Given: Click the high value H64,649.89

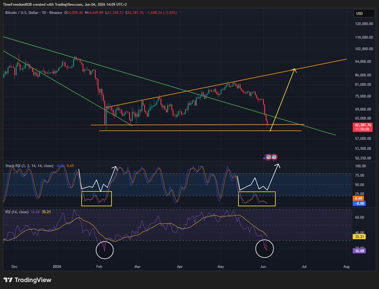Looking at the screenshot, I should [x=94, y=13].
